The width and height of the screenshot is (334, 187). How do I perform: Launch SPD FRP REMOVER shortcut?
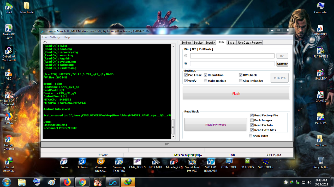(211, 165)
